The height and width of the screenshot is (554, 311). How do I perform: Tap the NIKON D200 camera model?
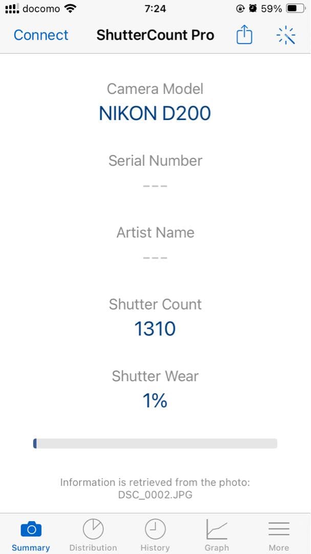[155, 113]
